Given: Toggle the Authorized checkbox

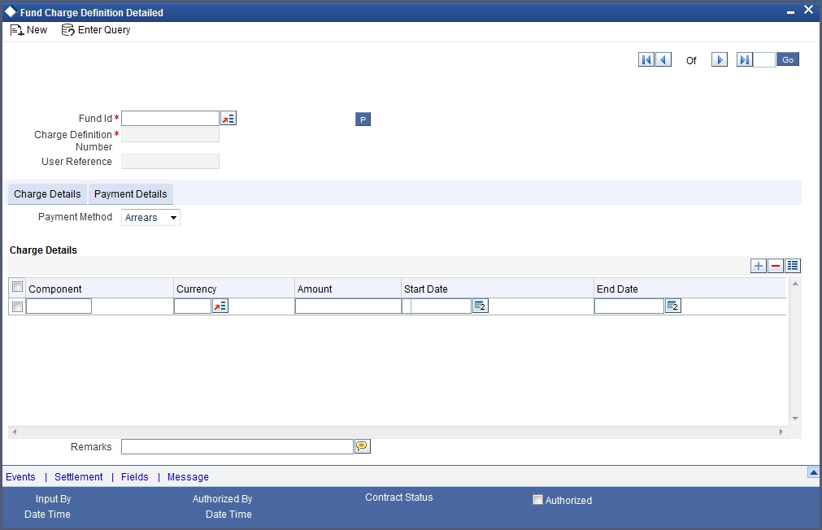Looking at the screenshot, I should tap(537, 500).
